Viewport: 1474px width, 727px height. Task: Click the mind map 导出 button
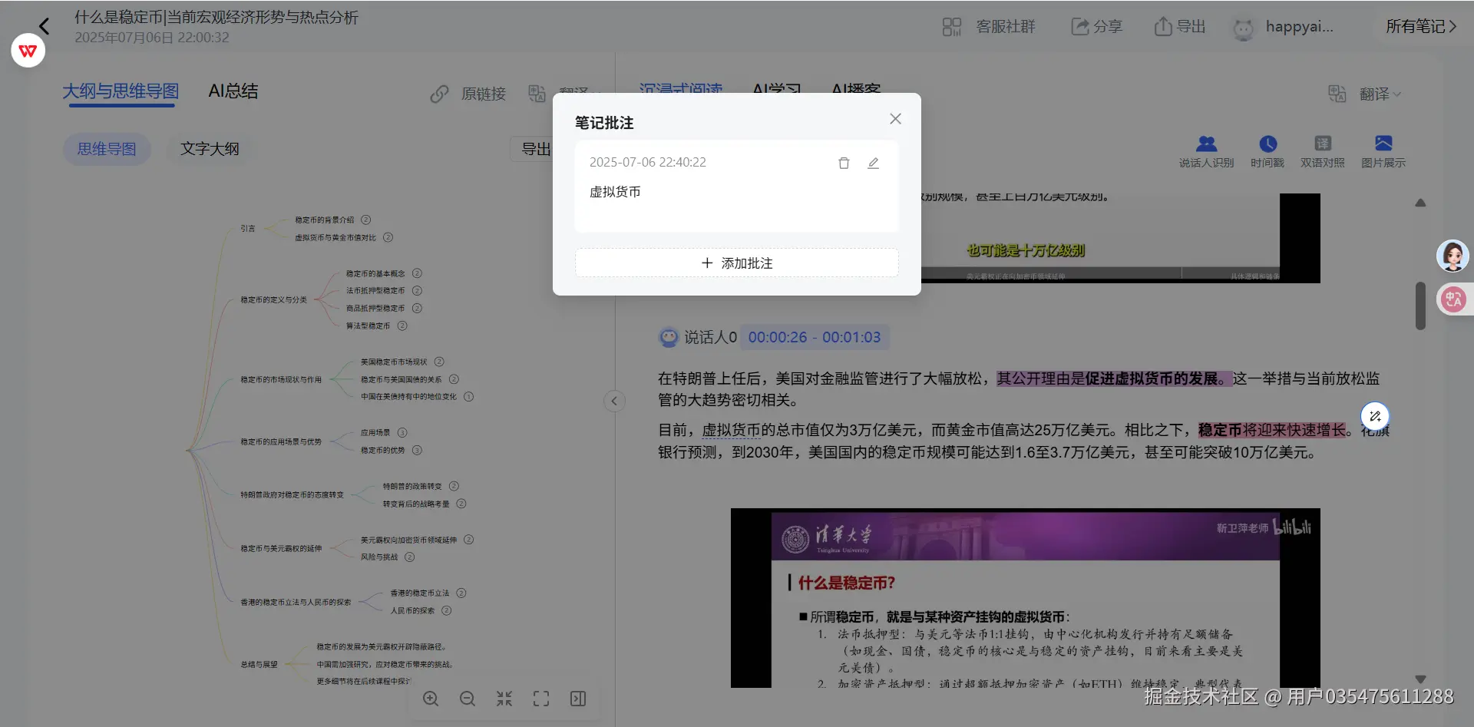pos(535,149)
